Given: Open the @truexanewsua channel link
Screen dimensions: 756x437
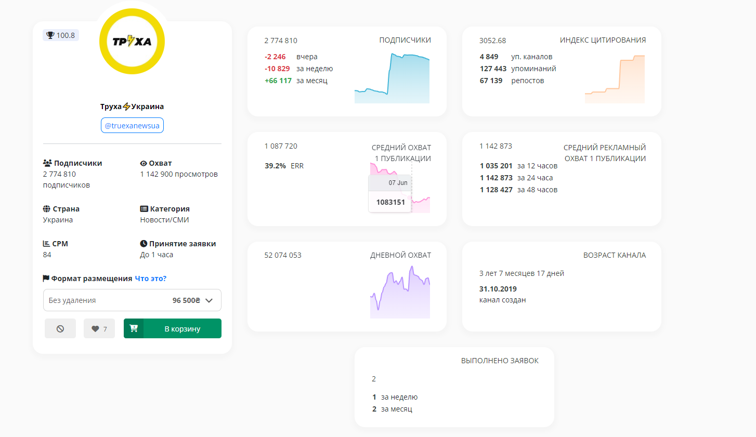Looking at the screenshot, I should [x=132, y=125].
